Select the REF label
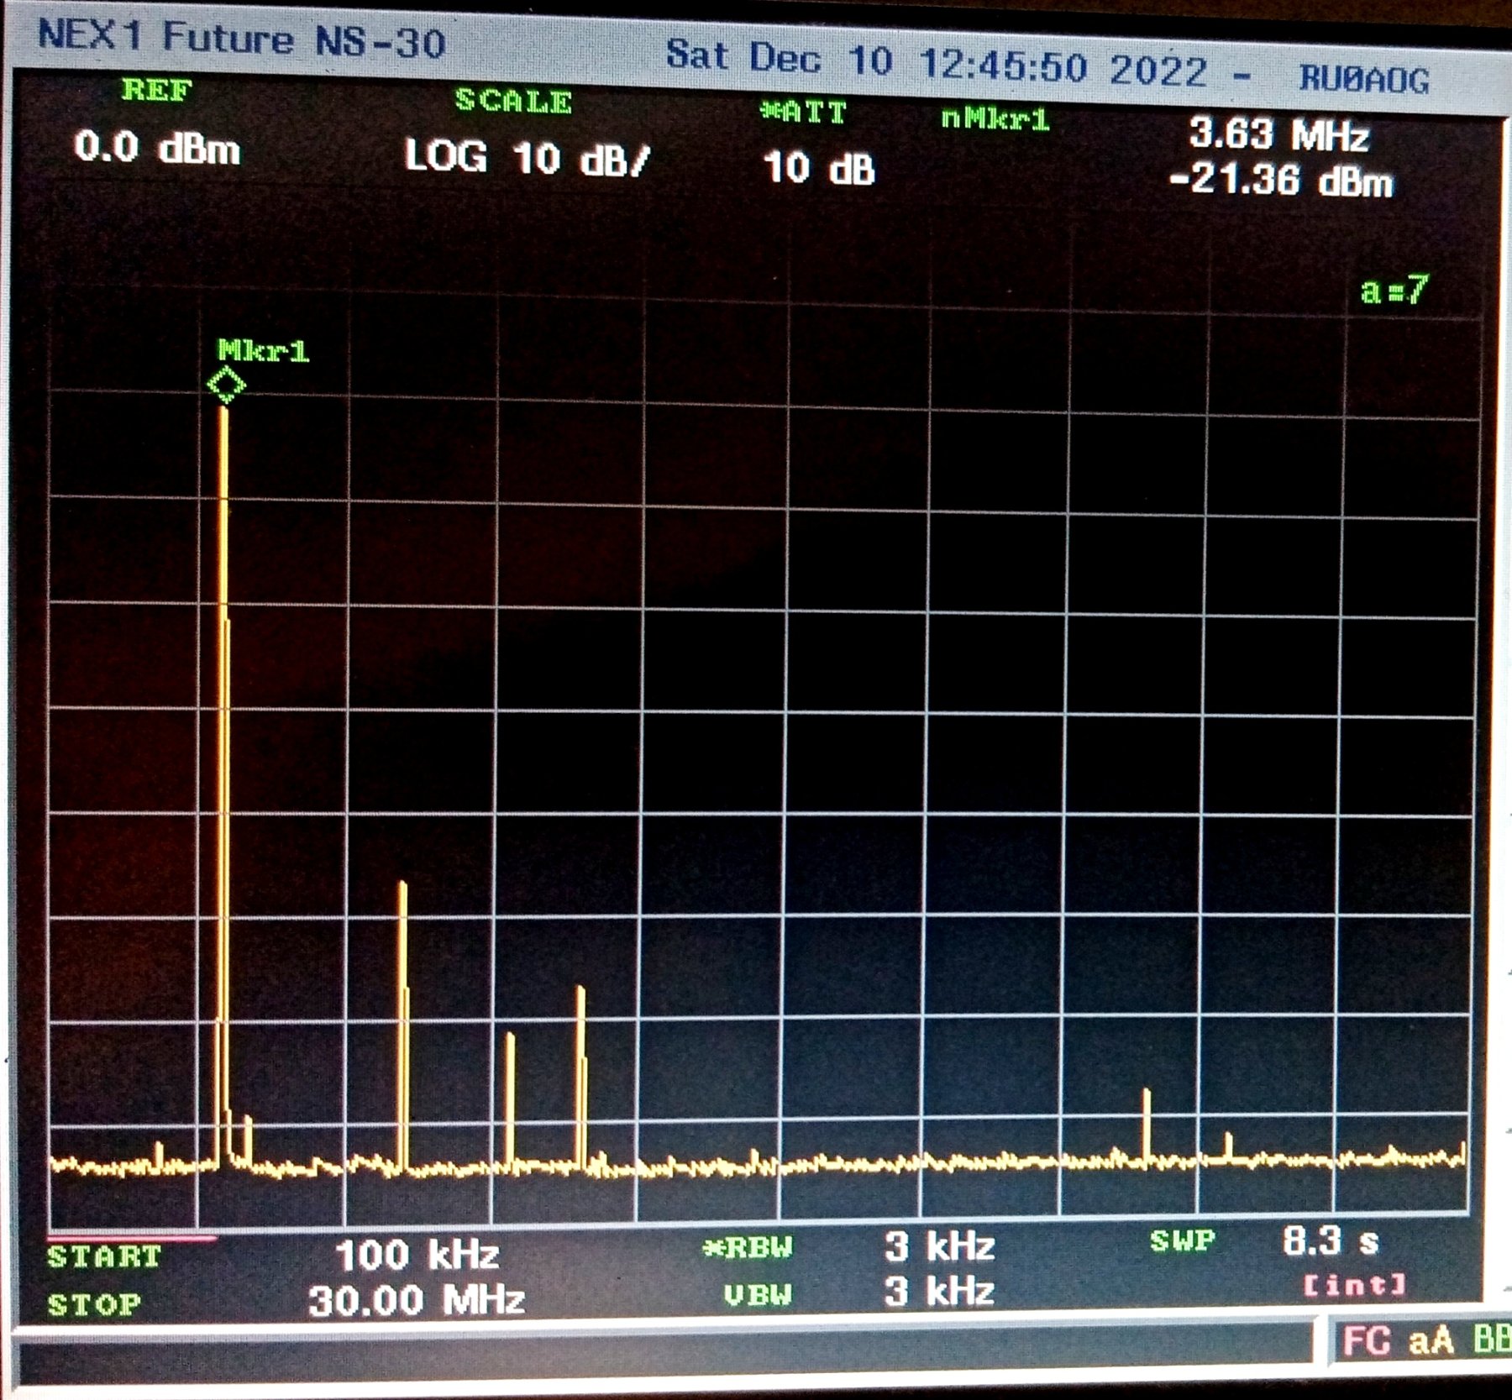The height and width of the screenshot is (1400, 1512). [156, 90]
